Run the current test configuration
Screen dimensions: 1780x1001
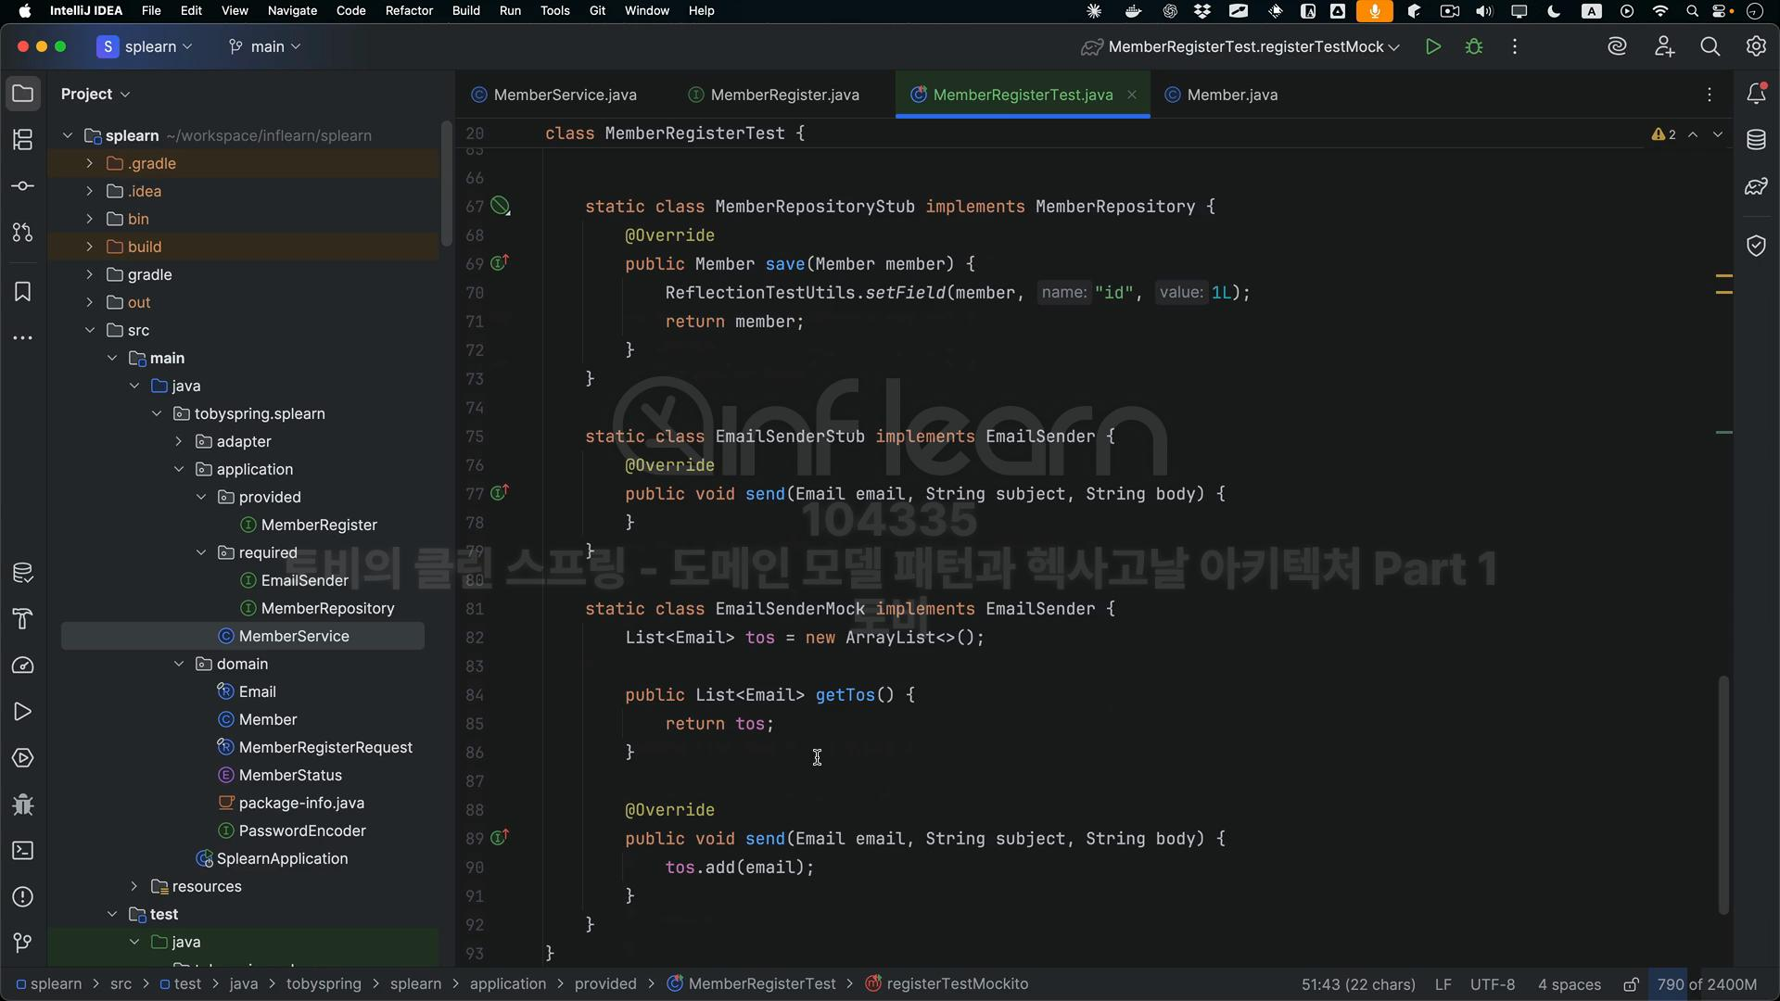tap(1432, 46)
